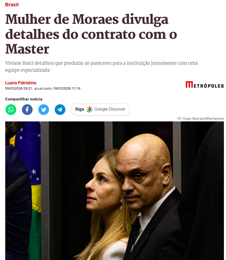Screen dimensions: 226x260
Task: Share the article on Telegram
Action: [60, 110]
